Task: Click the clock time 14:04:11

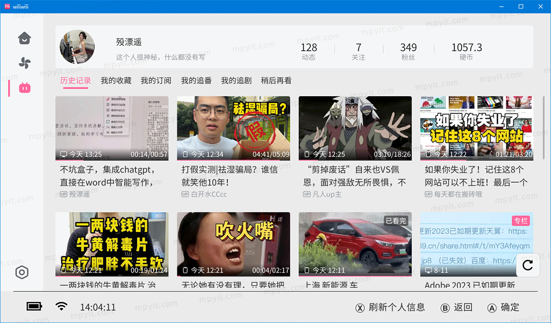Action: point(98,307)
